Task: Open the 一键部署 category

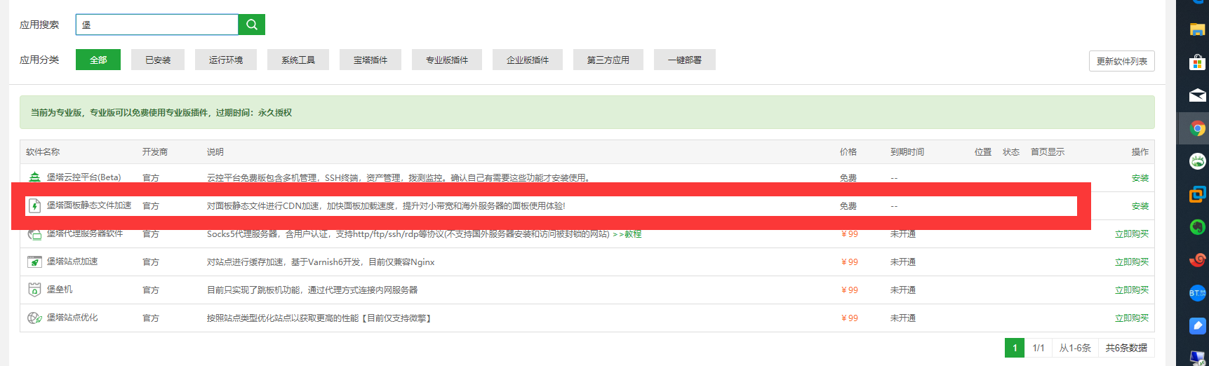Action: pos(685,60)
